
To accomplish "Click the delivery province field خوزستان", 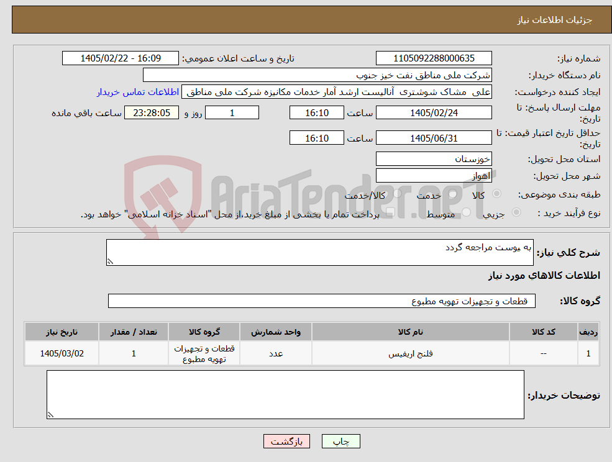I will (434, 159).
